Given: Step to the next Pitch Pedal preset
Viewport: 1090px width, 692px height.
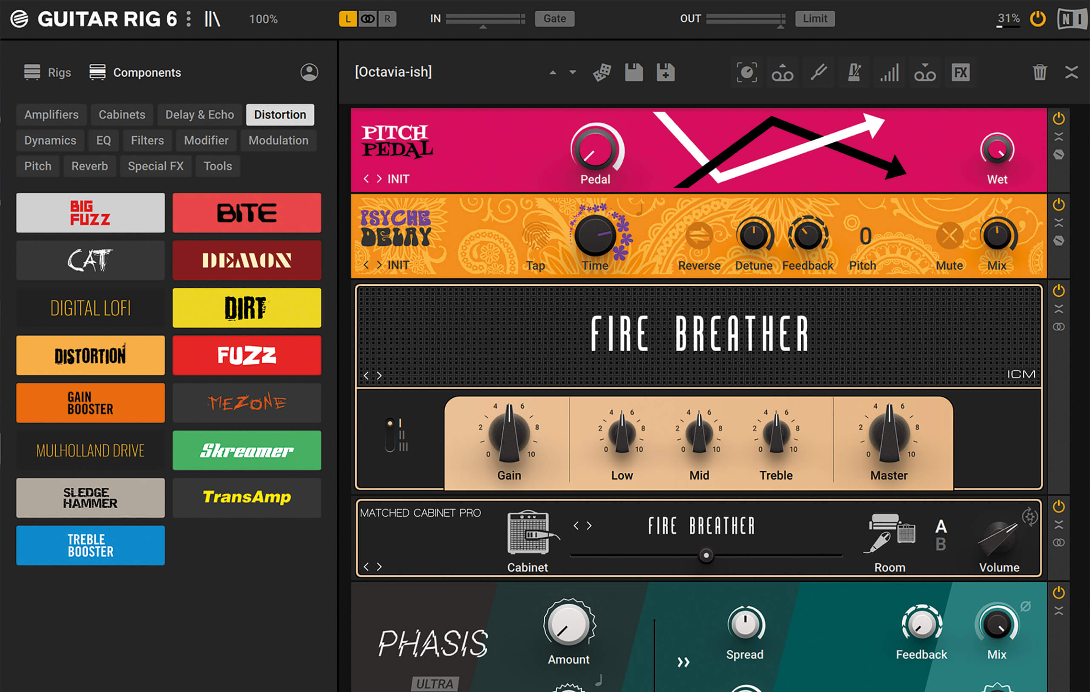Looking at the screenshot, I should click(x=379, y=179).
